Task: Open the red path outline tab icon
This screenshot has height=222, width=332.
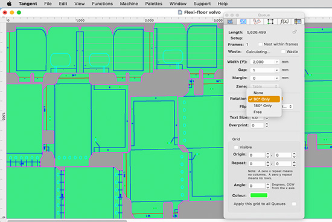Action: click(257, 21)
